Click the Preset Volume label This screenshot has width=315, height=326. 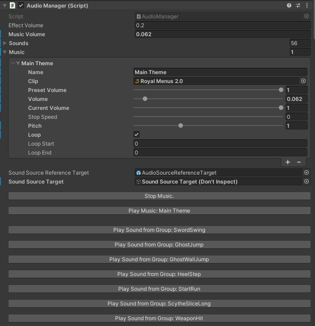pyautogui.click(x=47, y=90)
